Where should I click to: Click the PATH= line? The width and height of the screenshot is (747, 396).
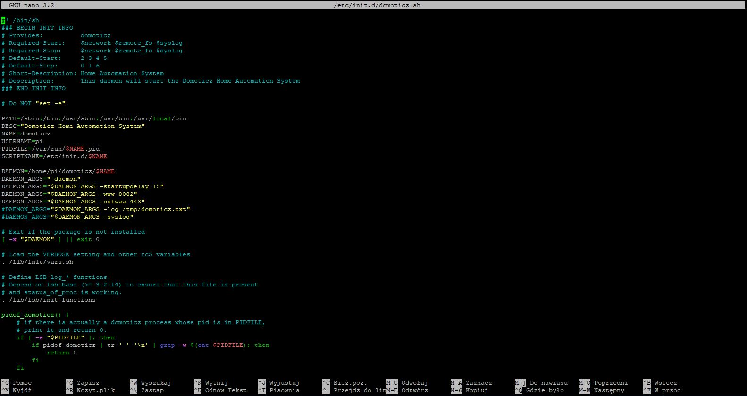coord(94,118)
